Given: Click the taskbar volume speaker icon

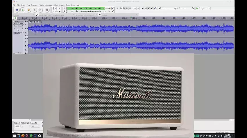Looking at the screenshot, I should [216, 136].
